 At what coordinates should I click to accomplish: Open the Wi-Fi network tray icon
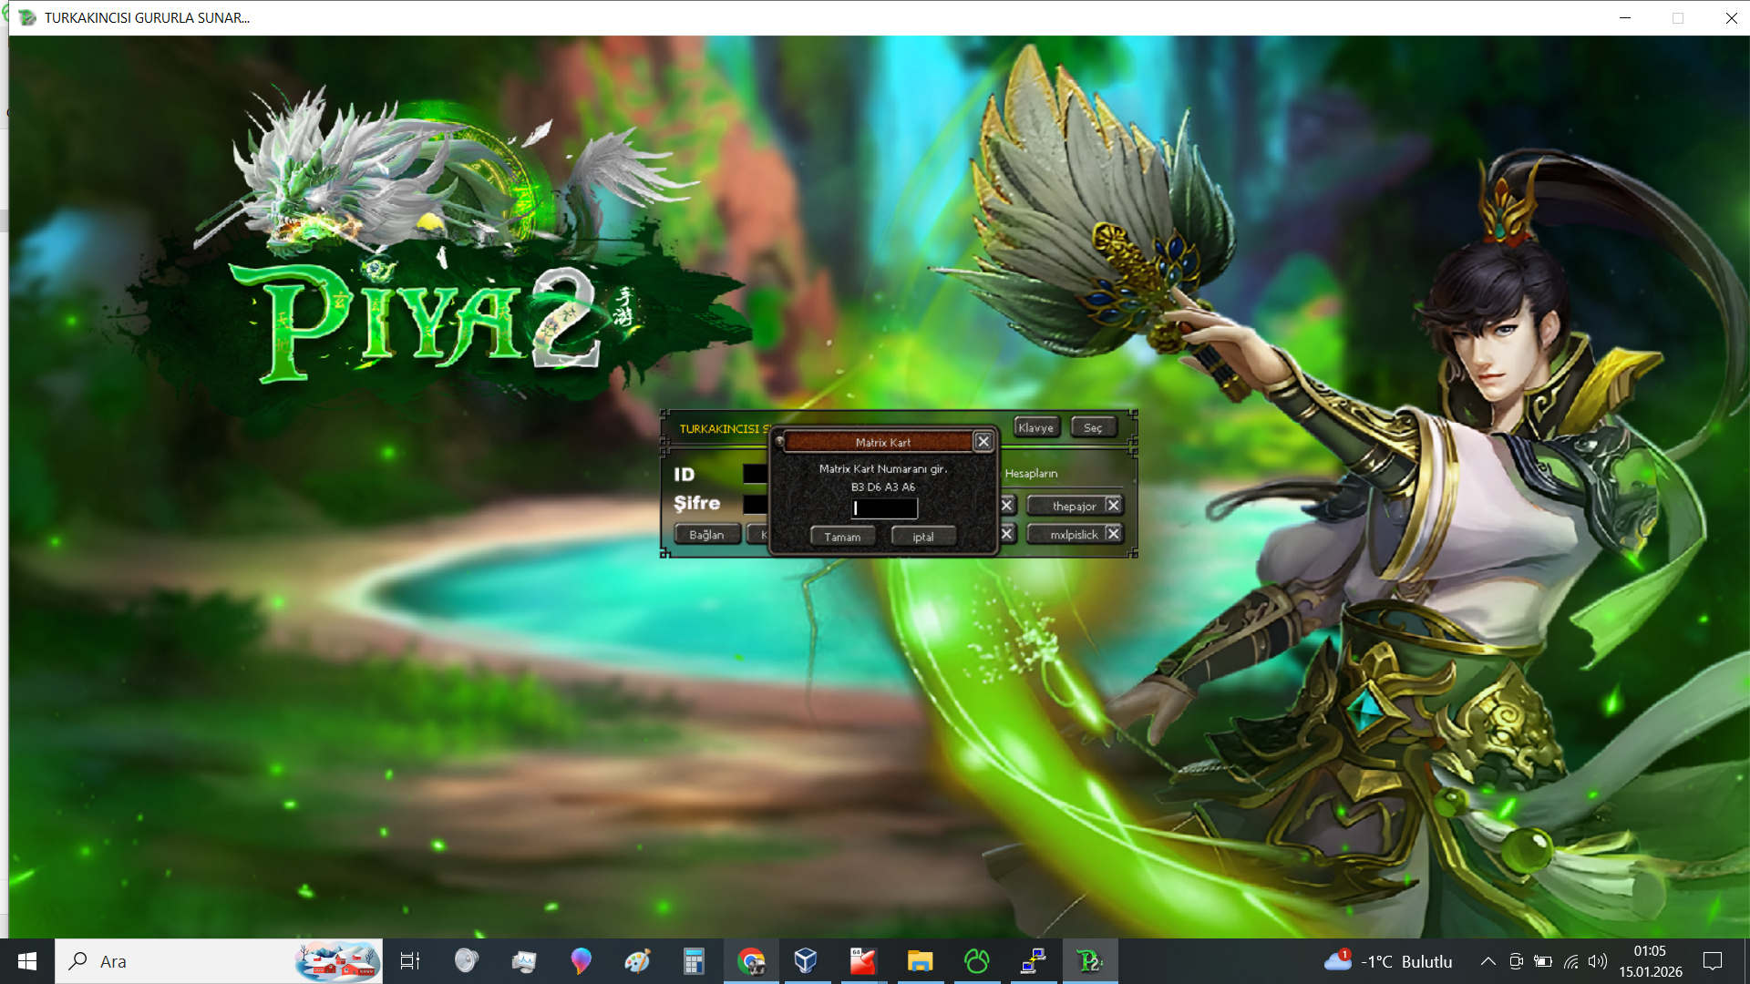(1571, 961)
